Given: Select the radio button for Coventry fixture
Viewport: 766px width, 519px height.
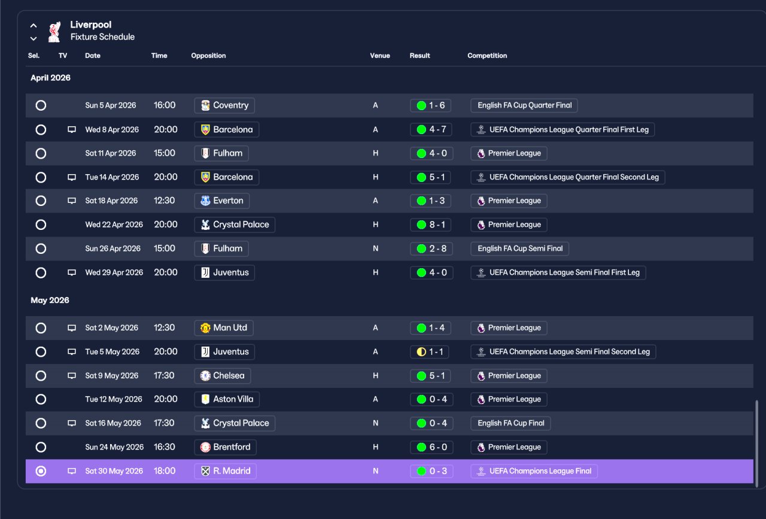Looking at the screenshot, I should click(x=41, y=105).
